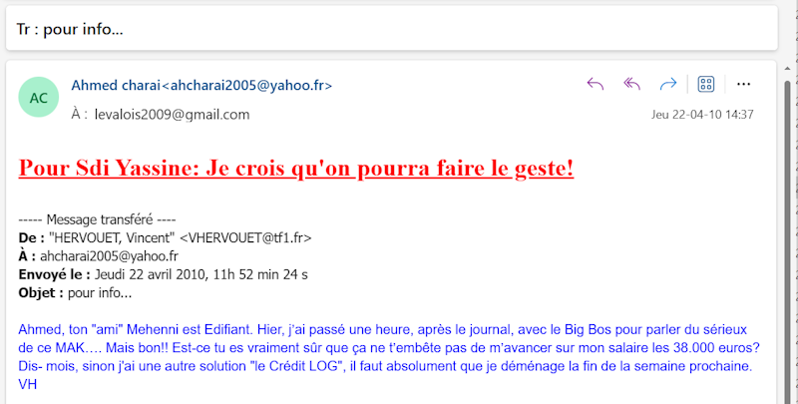798x404 pixels.
Task: Open the Ahmed charai sender contact
Action: point(201,86)
